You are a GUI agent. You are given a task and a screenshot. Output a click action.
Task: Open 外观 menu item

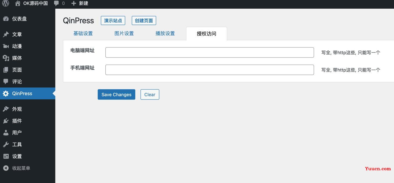(17, 109)
